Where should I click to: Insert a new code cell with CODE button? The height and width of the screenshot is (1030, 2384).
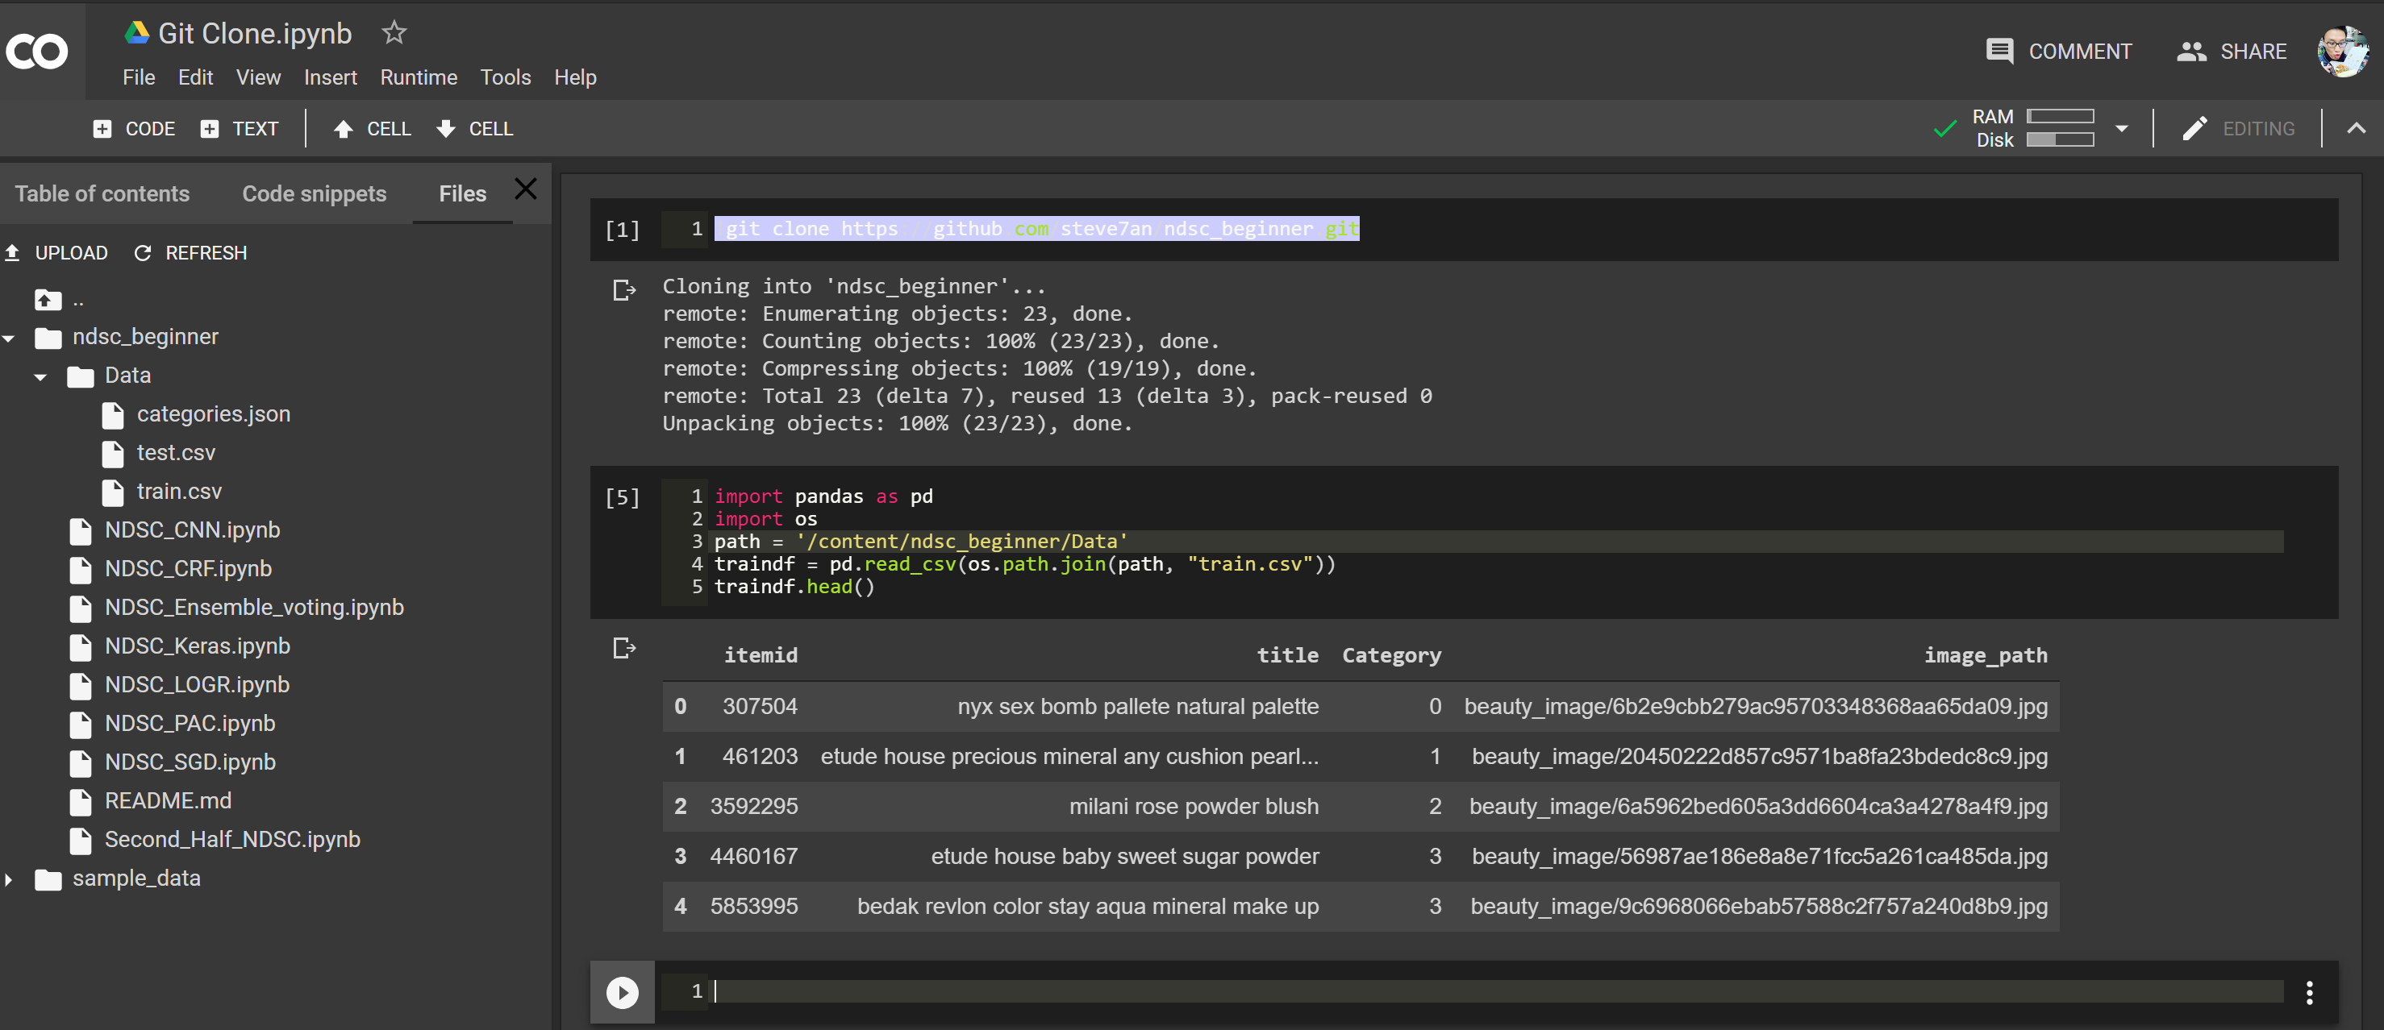[134, 128]
